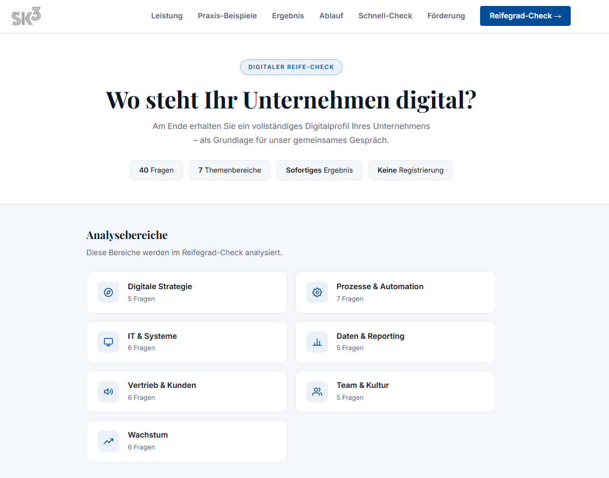Click the main headline Wo steht Ihr Unternehmen digital?

(291, 100)
